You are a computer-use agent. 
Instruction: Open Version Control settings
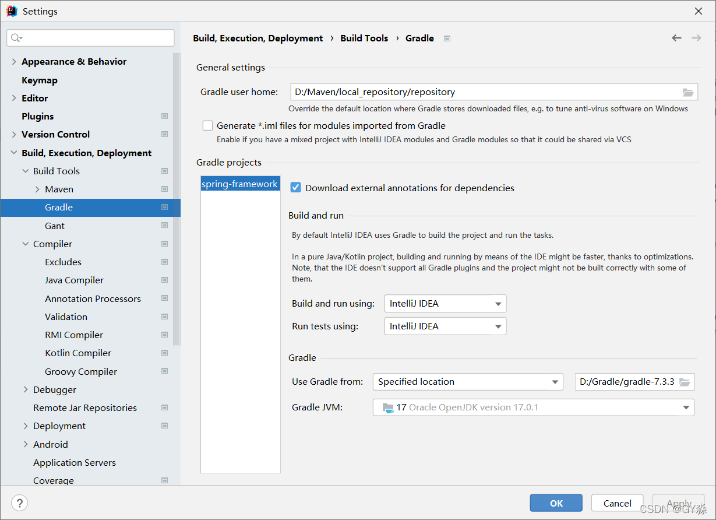click(x=55, y=135)
